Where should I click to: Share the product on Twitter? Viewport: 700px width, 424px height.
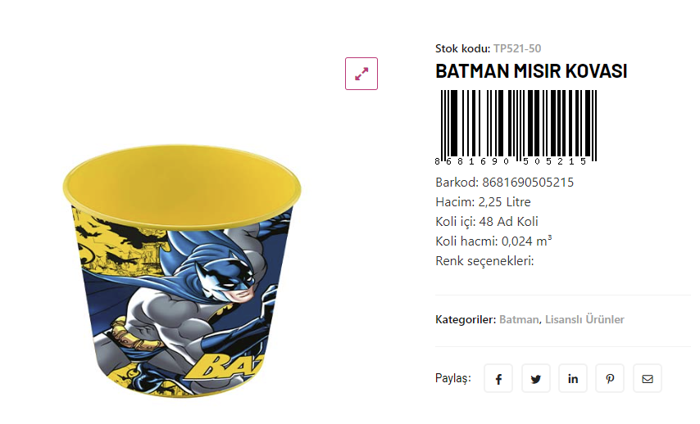(535, 379)
